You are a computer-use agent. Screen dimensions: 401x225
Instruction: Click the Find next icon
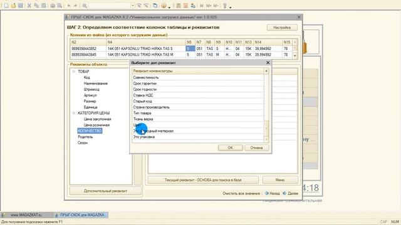[x=139, y=6]
